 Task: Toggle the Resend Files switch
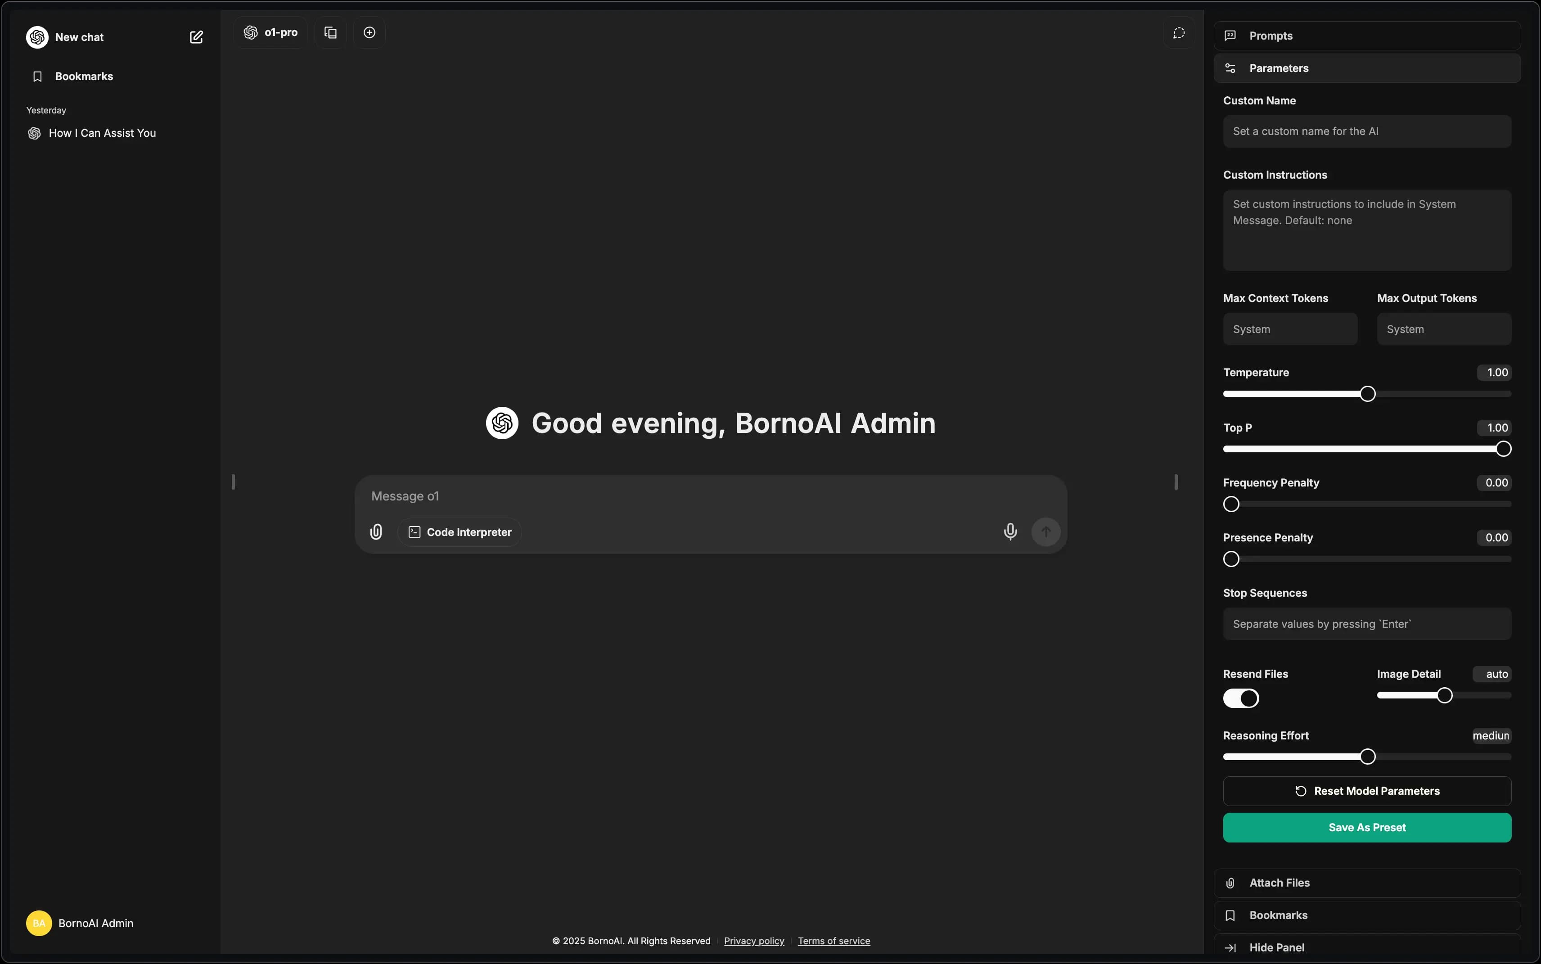click(1241, 698)
